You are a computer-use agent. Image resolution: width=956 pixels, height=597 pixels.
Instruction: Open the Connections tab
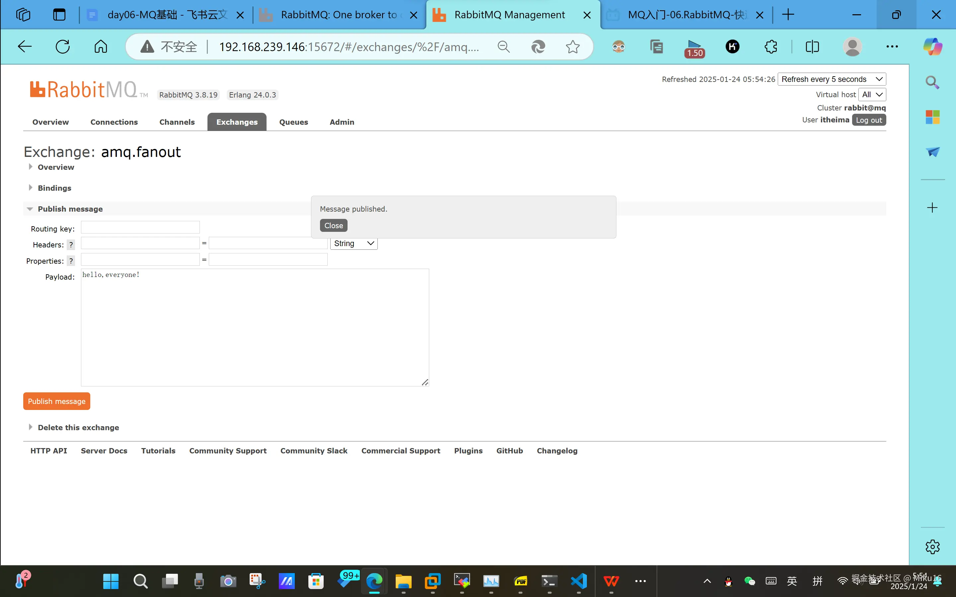pos(114,122)
